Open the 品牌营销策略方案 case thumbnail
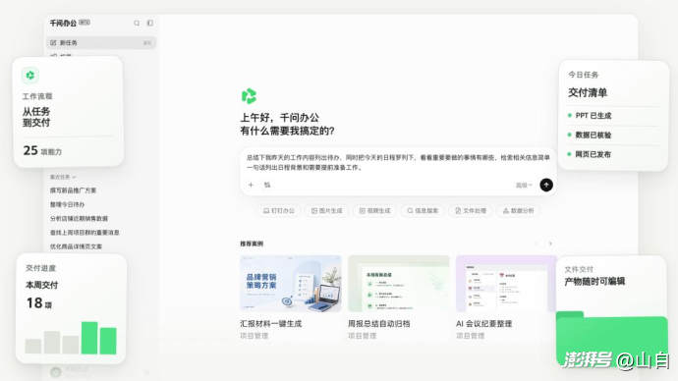The height and width of the screenshot is (381, 678). click(291, 284)
